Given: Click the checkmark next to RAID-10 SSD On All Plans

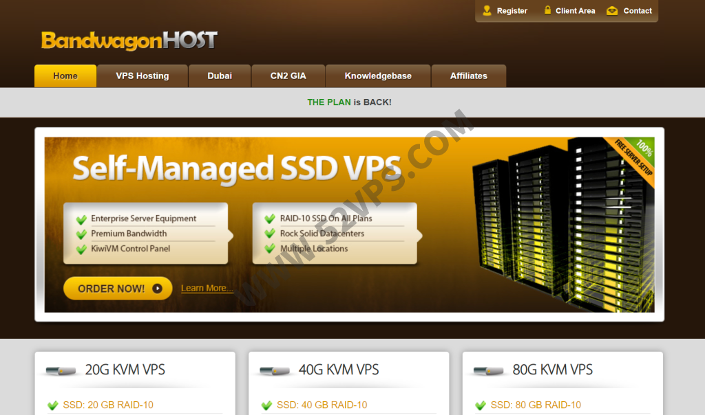Looking at the screenshot, I should 270,219.
